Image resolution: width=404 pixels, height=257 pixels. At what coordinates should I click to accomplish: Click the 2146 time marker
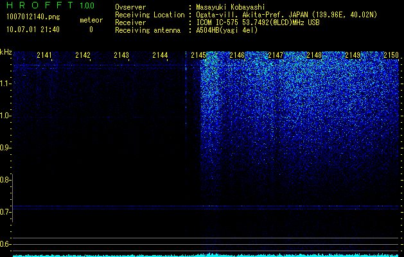pos(237,55)
